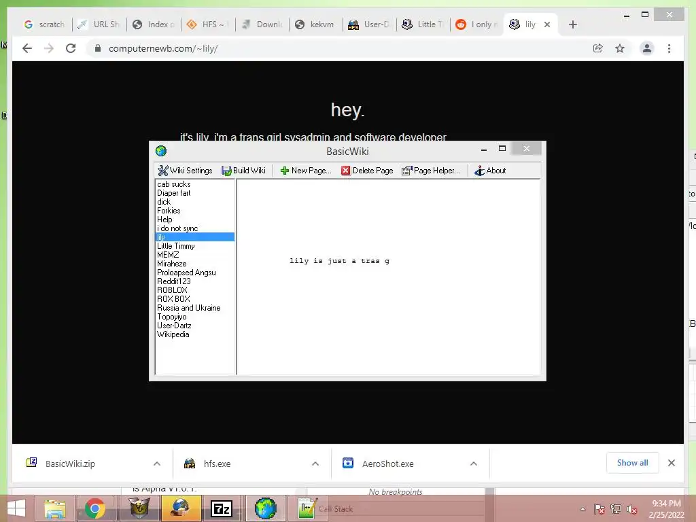Open the Page Helper... tool
This screenshot has height=522, width=696.
[430, 171]
